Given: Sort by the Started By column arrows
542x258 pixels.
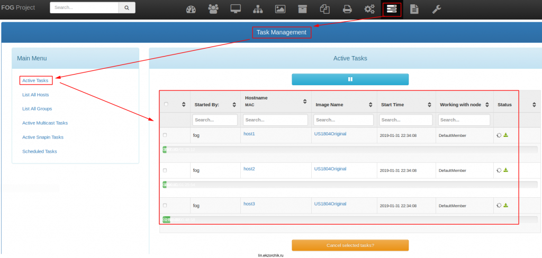Looking at the screenshot, I should (x=234, y=105).
